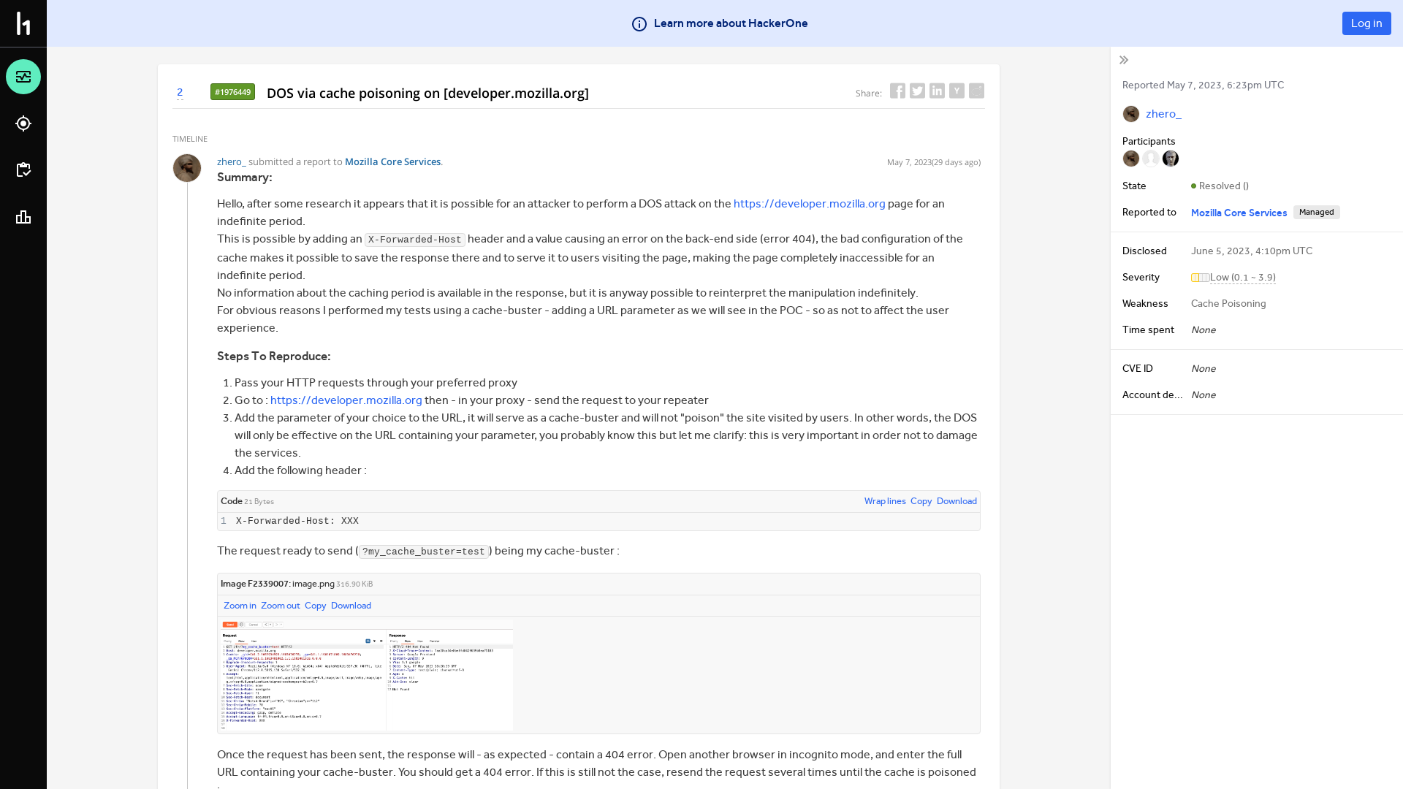Click the inline code ?my_cache_buster=test
Screen dimensions: 1403x789
(x=423, y=552)
